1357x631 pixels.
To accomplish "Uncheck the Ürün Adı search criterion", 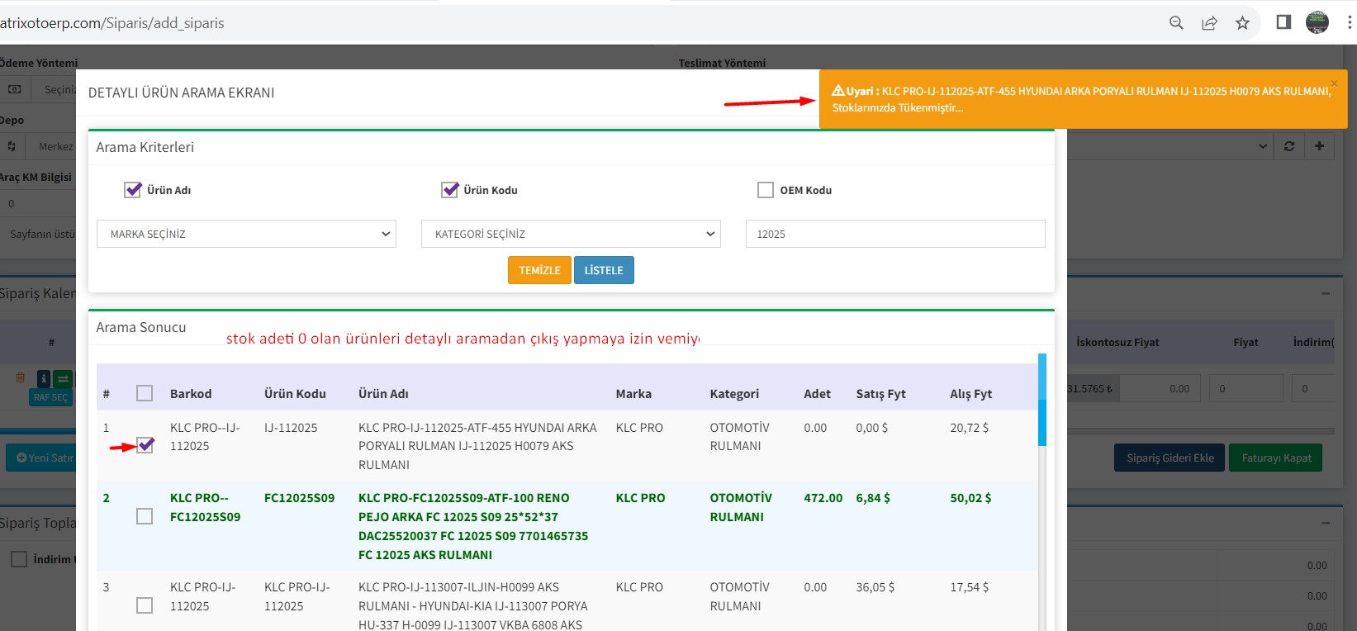I will click(133, 190).
